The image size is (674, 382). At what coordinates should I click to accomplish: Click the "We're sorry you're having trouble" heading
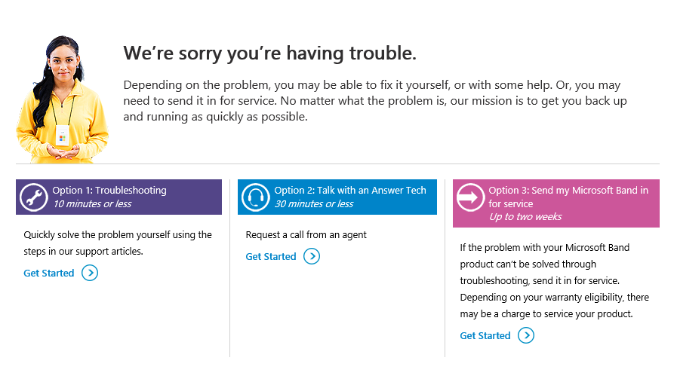pos(269,53)
